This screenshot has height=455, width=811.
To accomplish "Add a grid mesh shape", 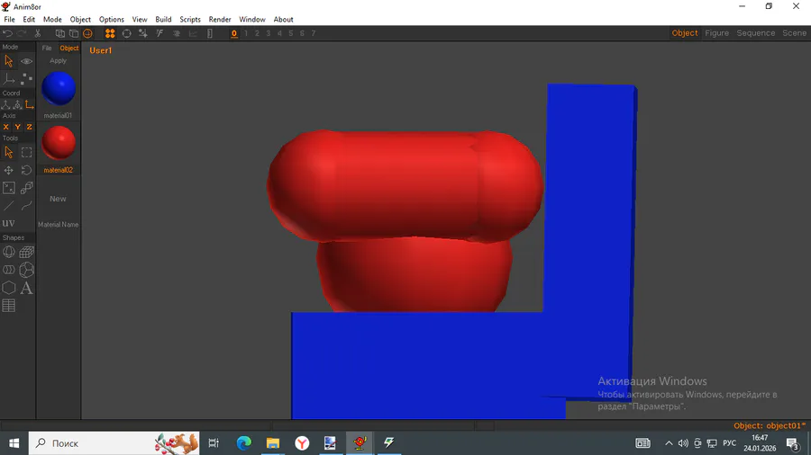I will [9, 306].
